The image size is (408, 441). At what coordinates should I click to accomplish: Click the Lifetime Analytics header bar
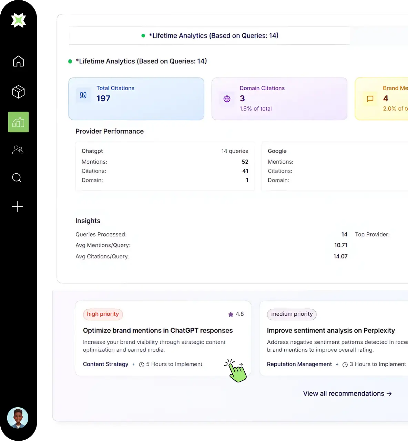tap(210, 35)
